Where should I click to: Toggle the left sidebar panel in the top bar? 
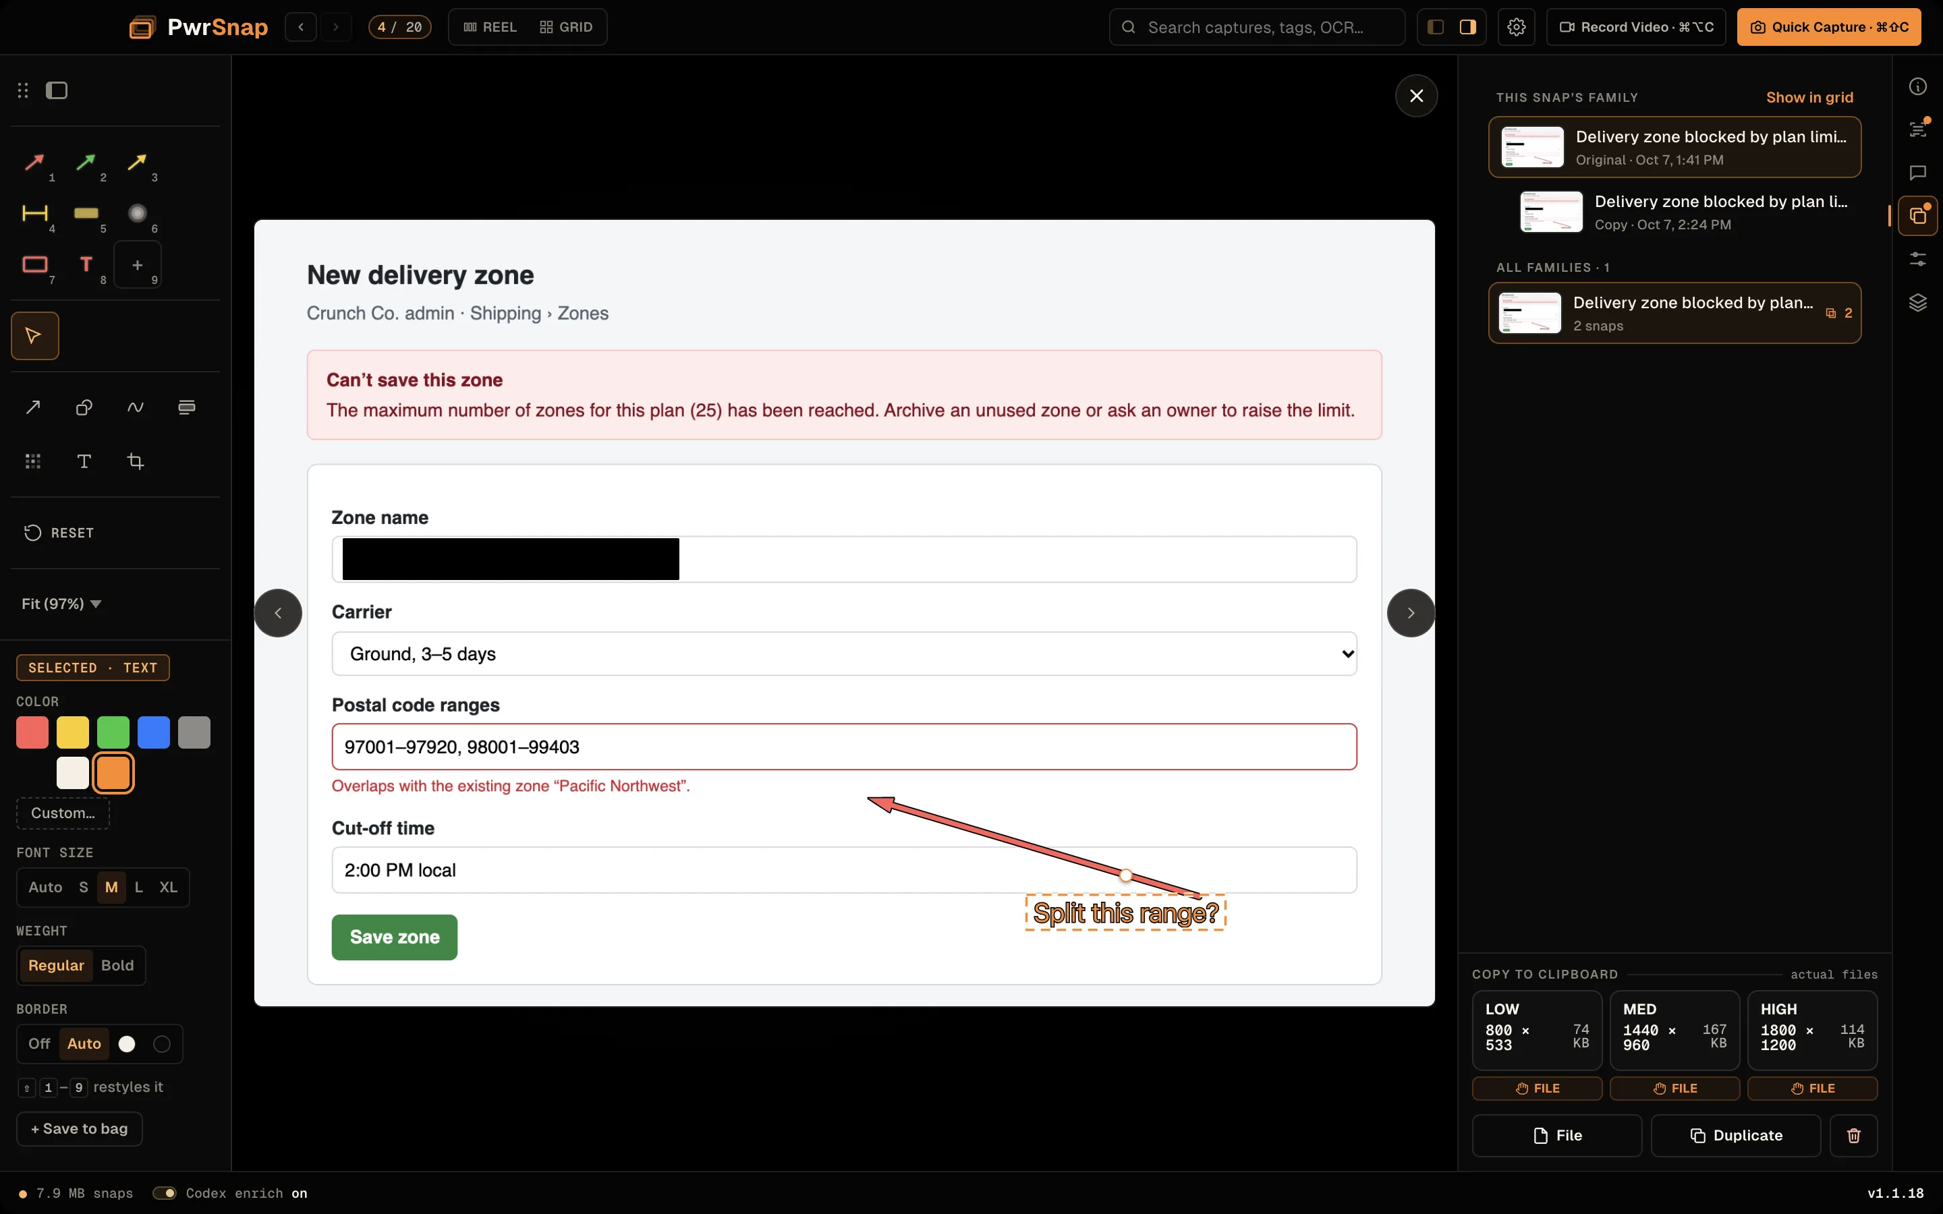coord(1436,27)
